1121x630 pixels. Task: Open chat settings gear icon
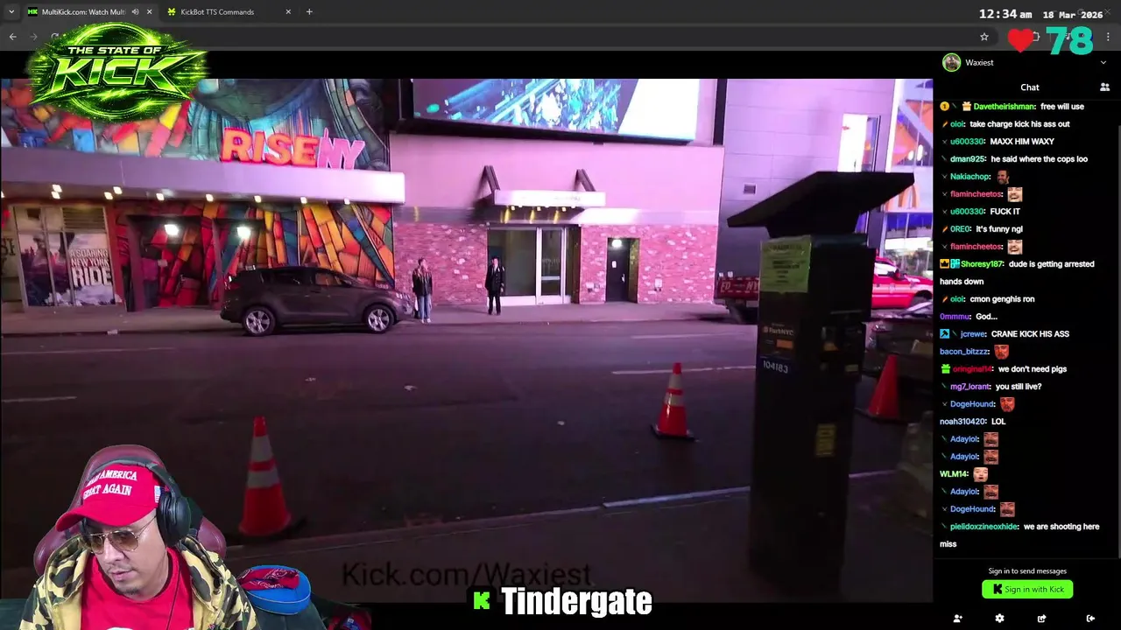pos(999,619)
